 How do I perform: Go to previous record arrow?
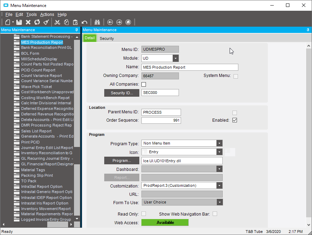click(110, 22)
